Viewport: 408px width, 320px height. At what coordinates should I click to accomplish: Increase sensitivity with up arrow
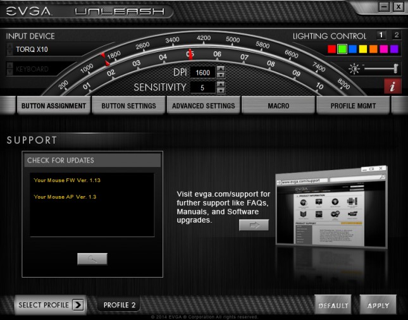tap(221, 84)
